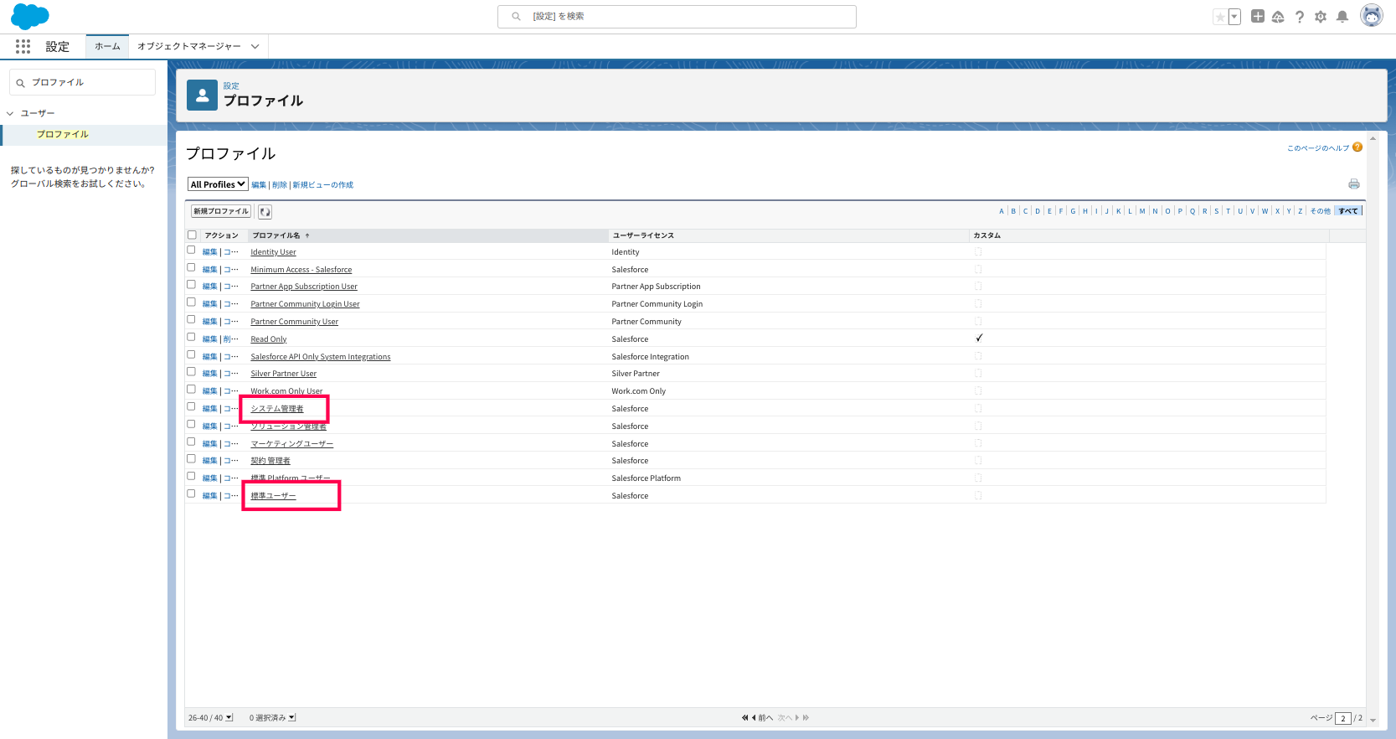Check the Silver Partner User checkbox
1396x739 pixels.
[191, 372]
